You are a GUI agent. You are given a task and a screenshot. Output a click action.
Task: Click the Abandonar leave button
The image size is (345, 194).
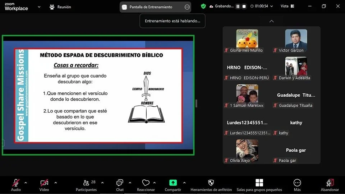(330, 185)
